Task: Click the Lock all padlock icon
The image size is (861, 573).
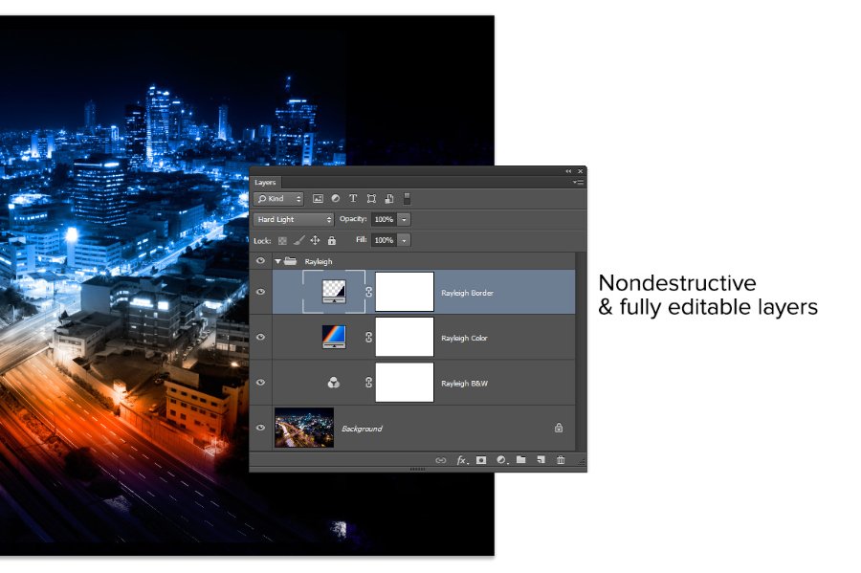Action: click(332, 240)
